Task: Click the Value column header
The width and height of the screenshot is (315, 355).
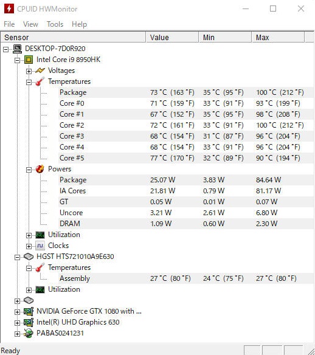Action: 172,37
